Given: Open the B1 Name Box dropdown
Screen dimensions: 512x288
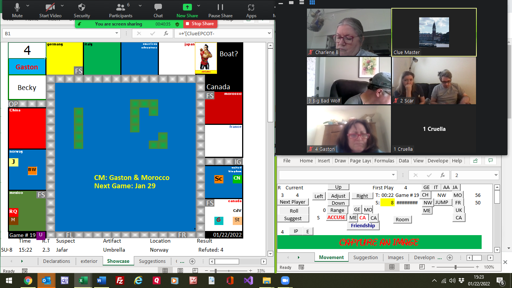Looking at the screenshot, I should tap(117, 33).
